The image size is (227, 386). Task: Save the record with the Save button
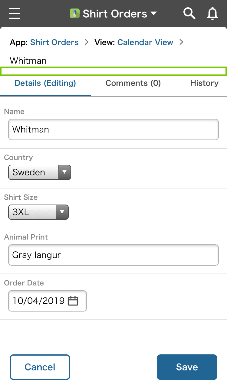click(x=187, y=367)
